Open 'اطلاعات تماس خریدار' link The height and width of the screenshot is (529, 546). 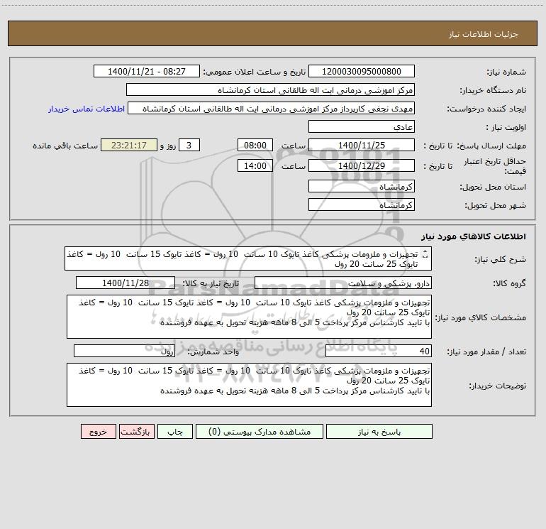tap(87, 109)
